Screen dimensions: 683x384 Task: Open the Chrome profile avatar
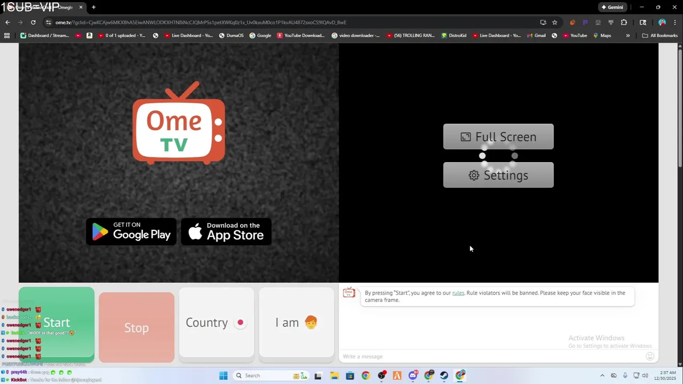pos(662,22)
